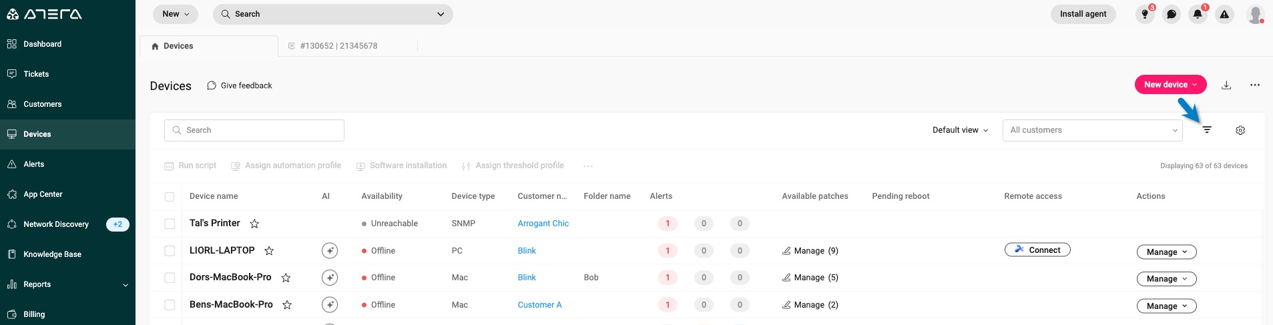
Task: Open Billing in sidebar
Action: [67, 314]
